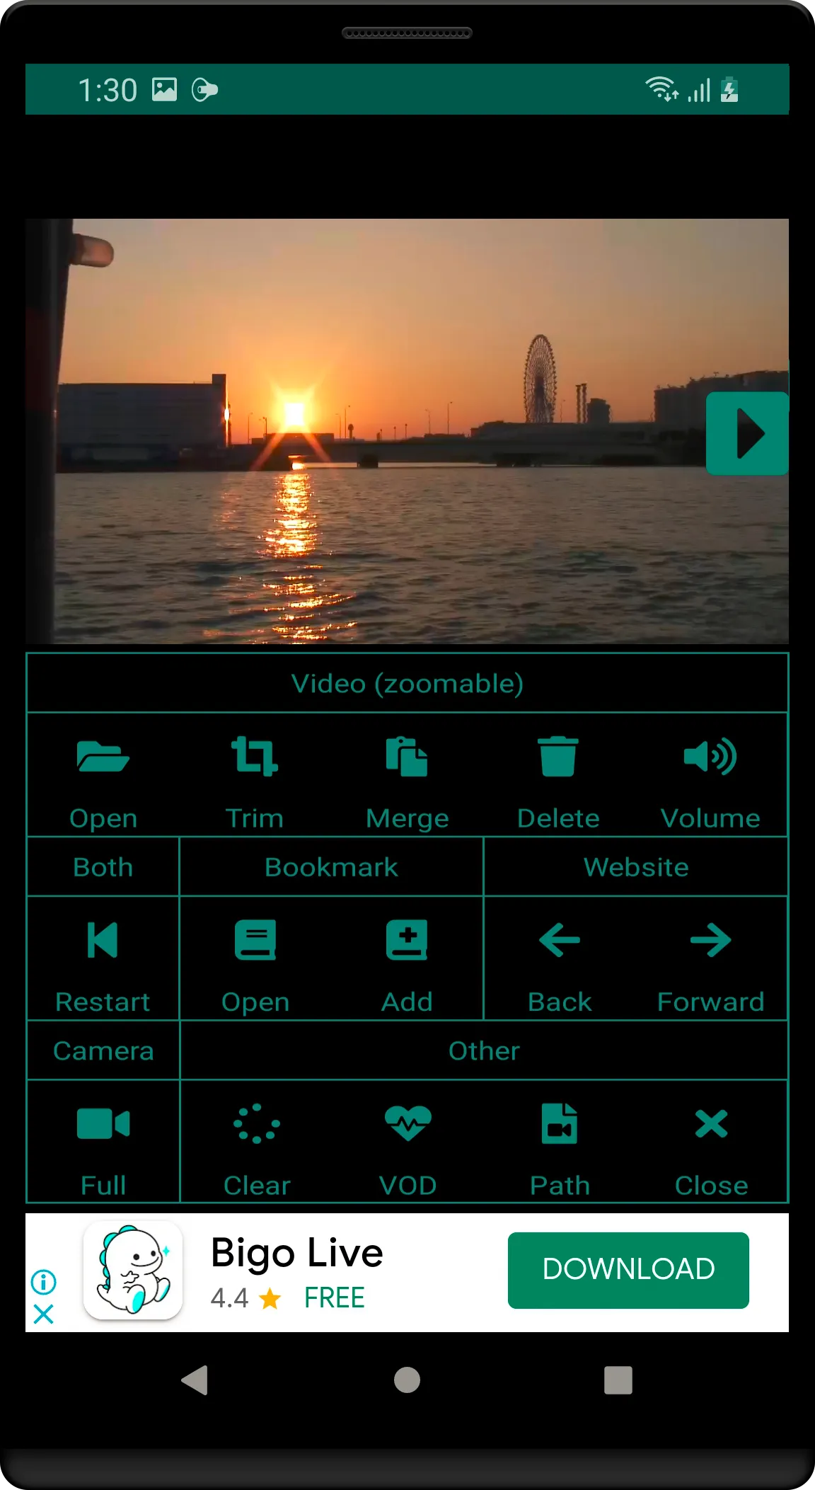Tap the FREE label in ad
815x1490 pixels.
(335, 1298)
